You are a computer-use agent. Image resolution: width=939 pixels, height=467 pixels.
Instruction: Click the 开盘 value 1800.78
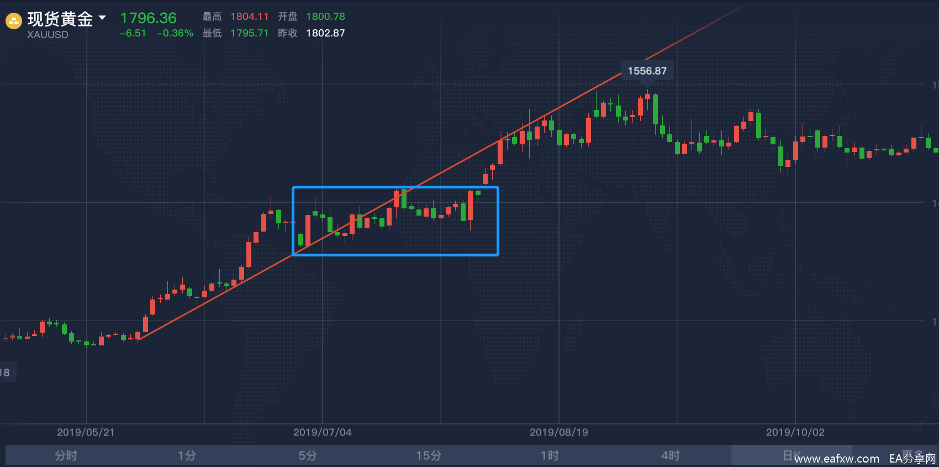click(326, 17)
